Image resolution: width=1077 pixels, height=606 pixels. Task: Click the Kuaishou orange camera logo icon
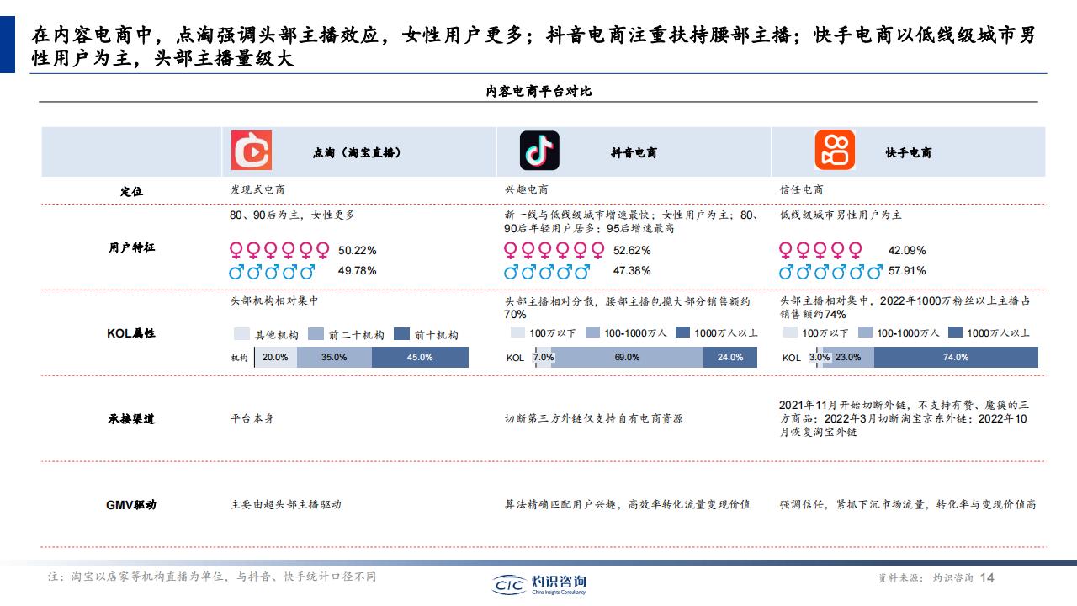click(x=835, y=151)
